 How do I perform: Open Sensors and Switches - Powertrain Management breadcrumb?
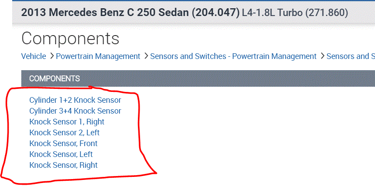click(x=233, y=56)
